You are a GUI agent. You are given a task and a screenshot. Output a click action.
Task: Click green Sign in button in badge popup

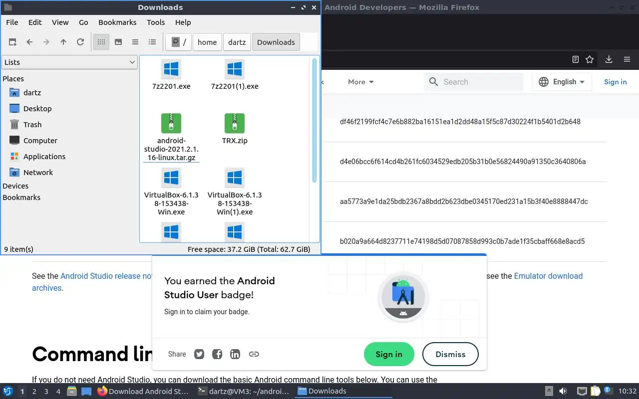(389, 354)
